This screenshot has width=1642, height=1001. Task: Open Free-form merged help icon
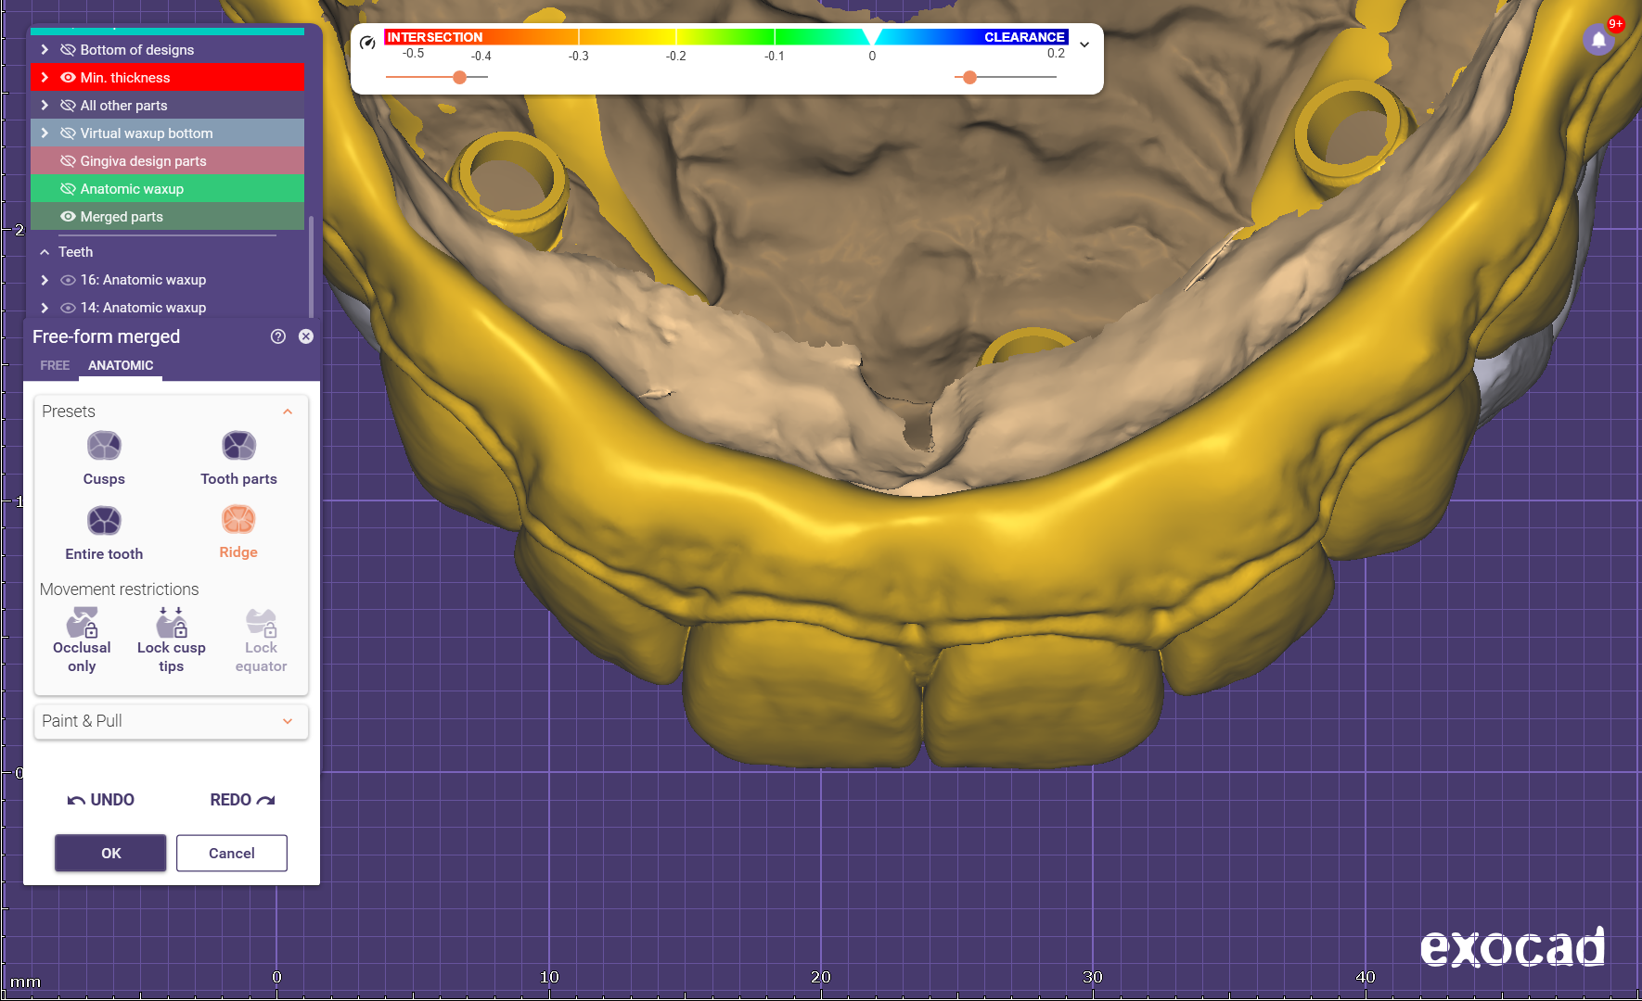(277, 336)
